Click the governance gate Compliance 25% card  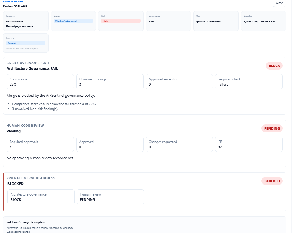(x=40, y=82)
